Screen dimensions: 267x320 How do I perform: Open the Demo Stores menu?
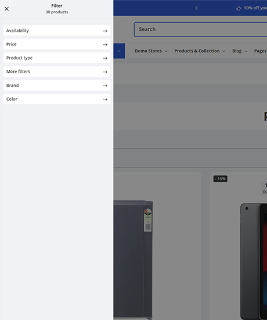point(151,51)
